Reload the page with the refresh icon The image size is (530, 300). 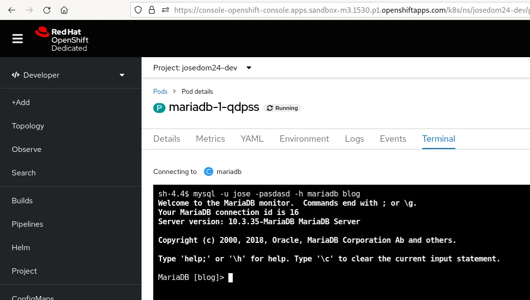pyautogui.click(x=47, y=10)
